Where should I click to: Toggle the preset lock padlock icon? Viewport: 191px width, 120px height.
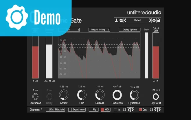tap(159, 20)
